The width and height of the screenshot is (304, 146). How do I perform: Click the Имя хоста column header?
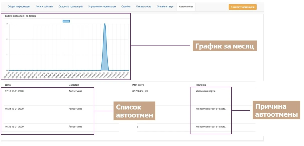click(138, 85)
